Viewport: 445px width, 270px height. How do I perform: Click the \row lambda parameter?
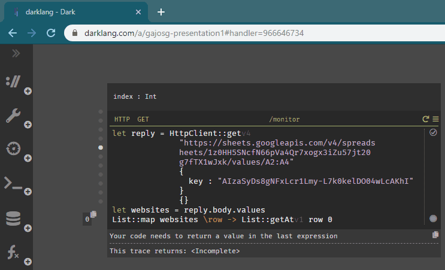(x=213, y=220)
